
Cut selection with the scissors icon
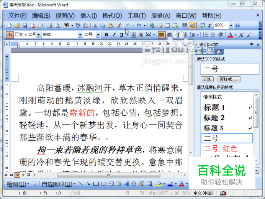point(95,26)
